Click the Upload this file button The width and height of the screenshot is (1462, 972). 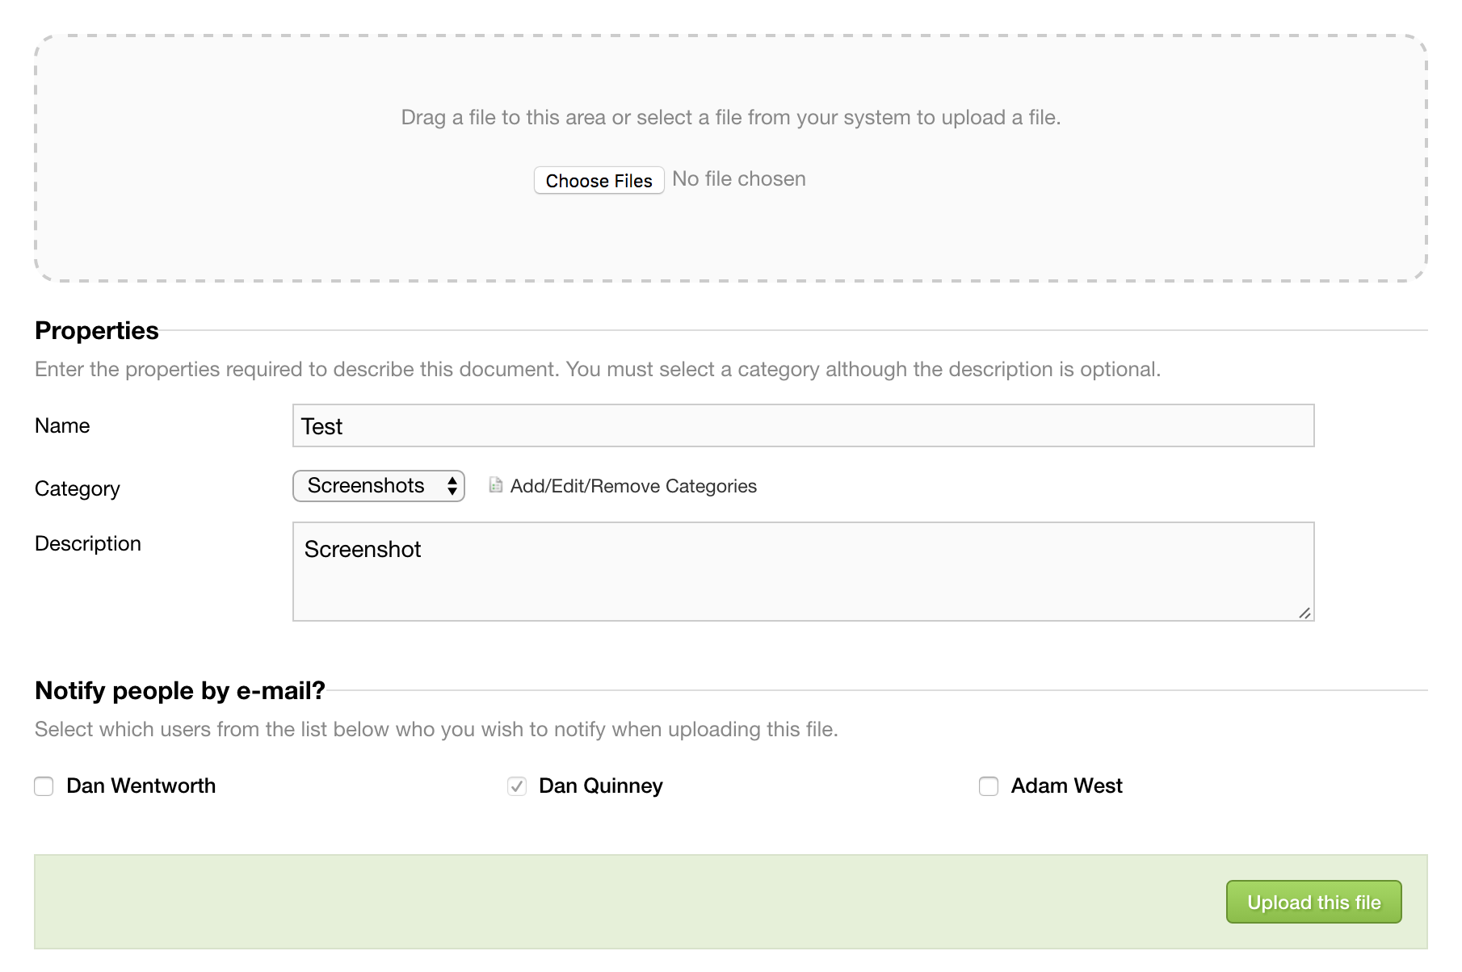pos(1313,902)
